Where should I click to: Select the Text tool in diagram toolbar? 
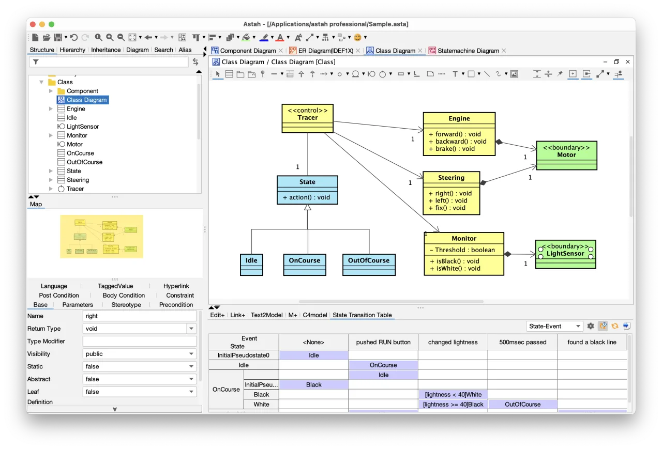(455, 74)
